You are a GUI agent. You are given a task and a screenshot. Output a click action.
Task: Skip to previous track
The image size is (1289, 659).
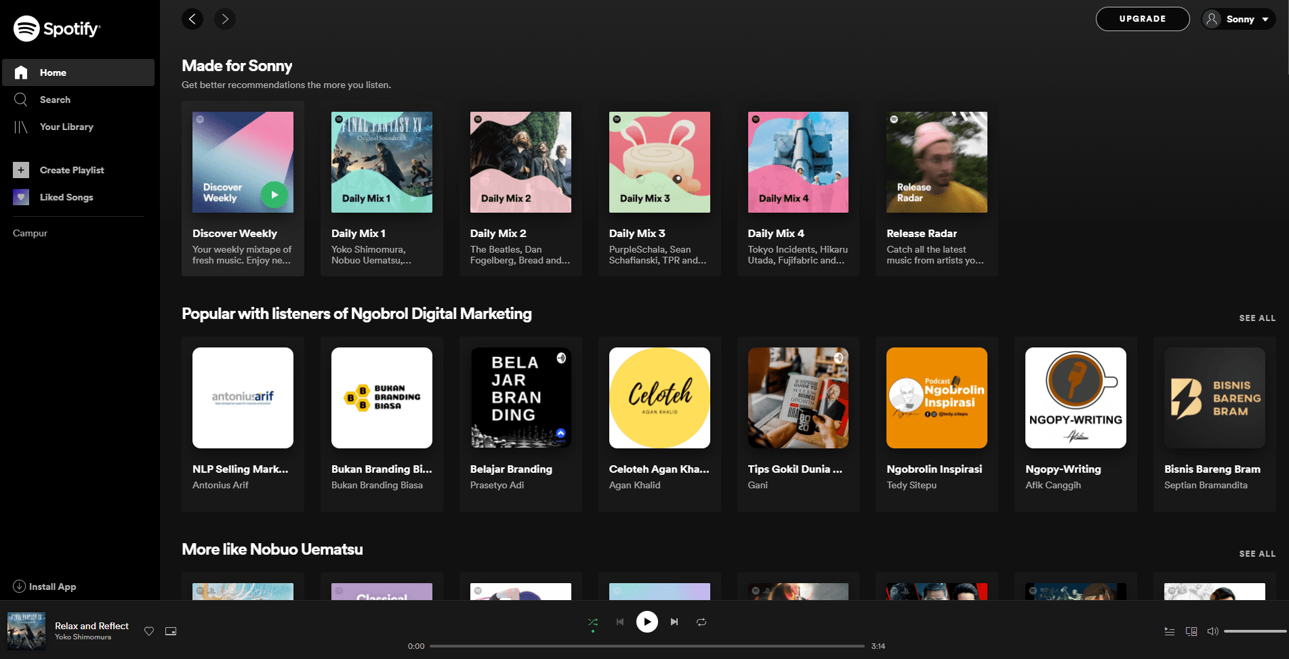620,622
